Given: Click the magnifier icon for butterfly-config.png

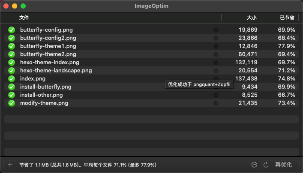Looking at the screenshot, I should 216,30.
